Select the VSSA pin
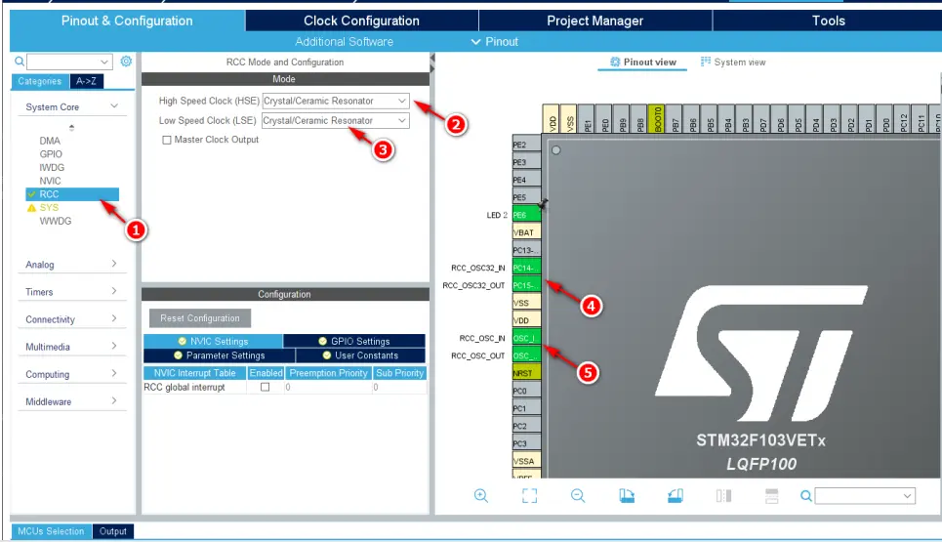Screen dimensions: 942x542 pyautogui.click(x=526, y=461)
